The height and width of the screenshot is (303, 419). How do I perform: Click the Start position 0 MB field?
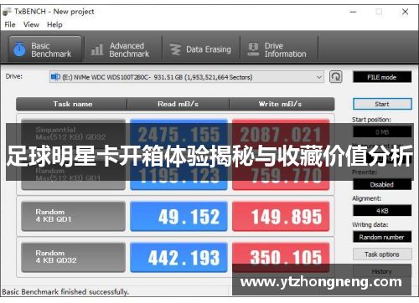coord(382,131)
